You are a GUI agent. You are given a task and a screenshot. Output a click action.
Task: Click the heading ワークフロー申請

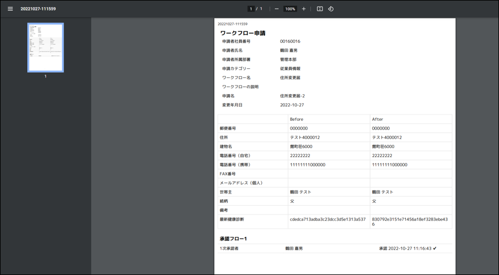[243, 33]
